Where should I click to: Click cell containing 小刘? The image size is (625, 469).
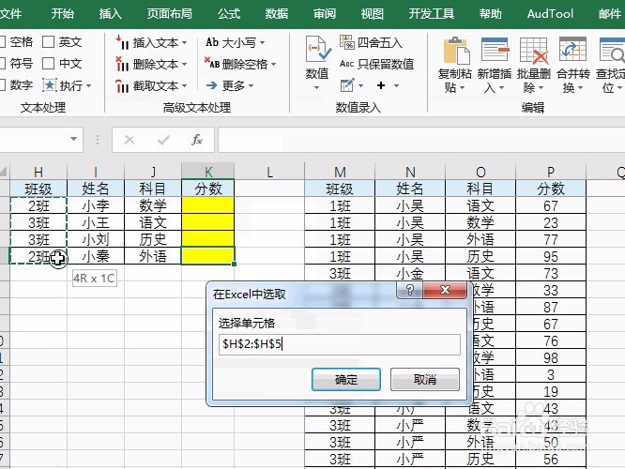(x=96, y=239)
